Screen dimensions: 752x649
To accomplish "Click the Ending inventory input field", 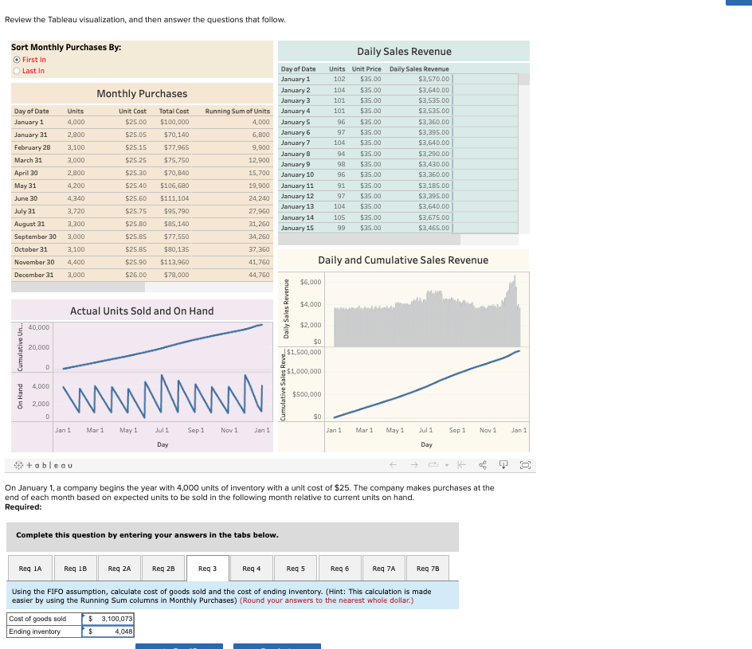I will pyautogui.click(x=108, y=631).
